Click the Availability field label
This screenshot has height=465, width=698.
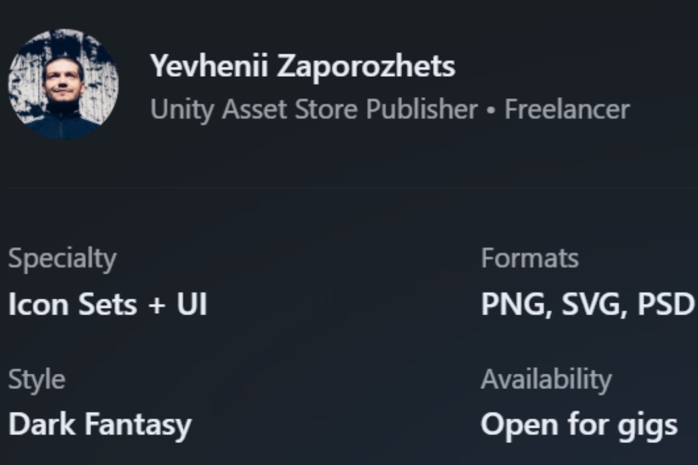click(x=546, y=380)
